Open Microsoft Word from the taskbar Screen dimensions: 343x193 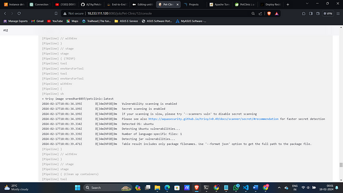point(255,188)
